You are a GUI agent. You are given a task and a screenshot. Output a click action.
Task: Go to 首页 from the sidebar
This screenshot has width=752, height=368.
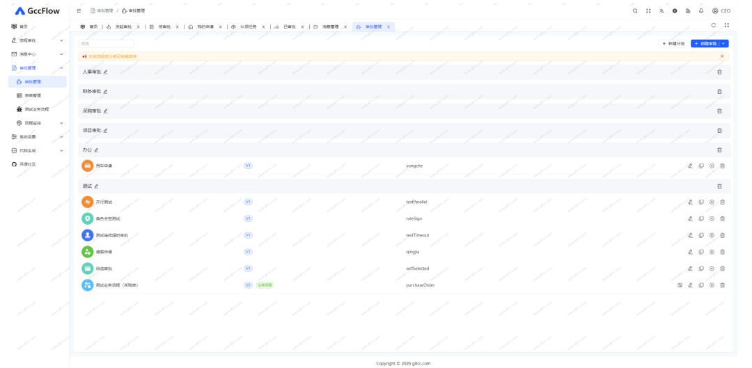click(38, 26)
